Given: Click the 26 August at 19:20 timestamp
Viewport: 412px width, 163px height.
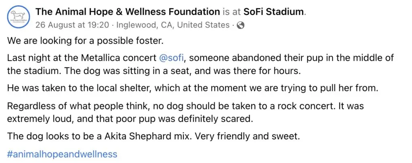Looking at the screenshot, I should 72,25.
